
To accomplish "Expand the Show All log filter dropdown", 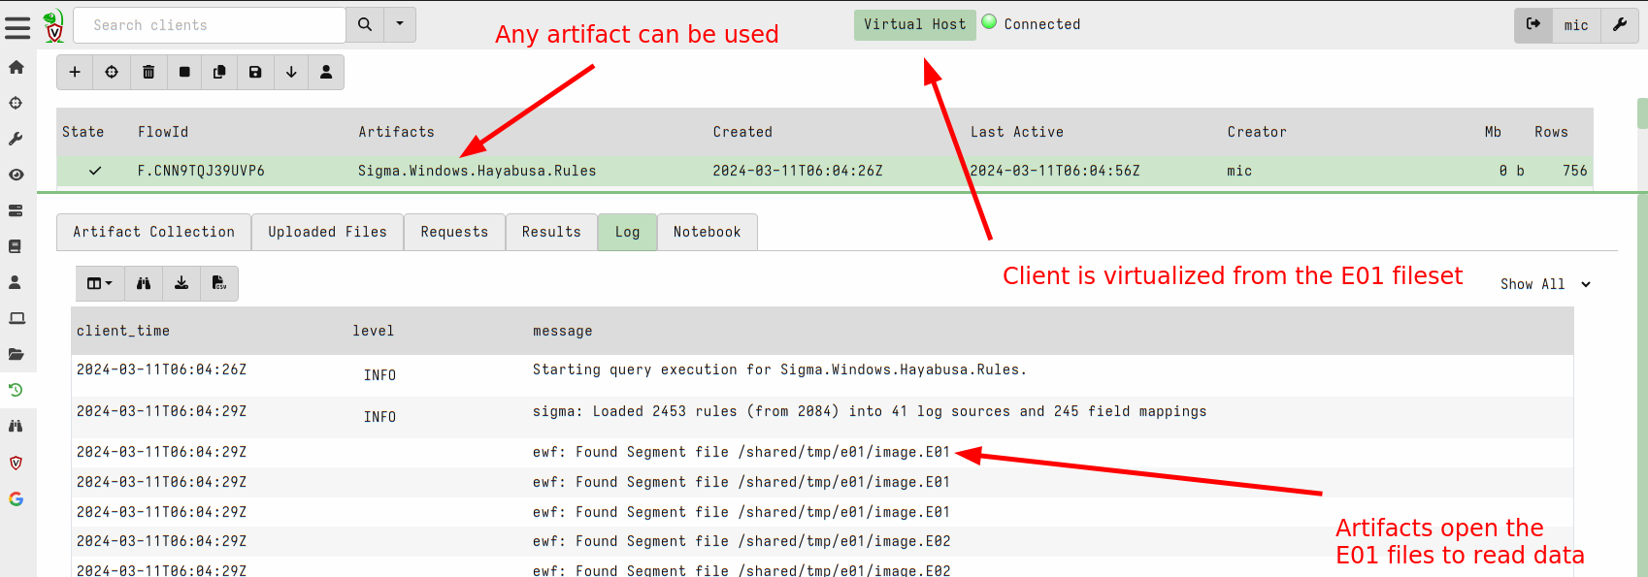I will 1544,284.
